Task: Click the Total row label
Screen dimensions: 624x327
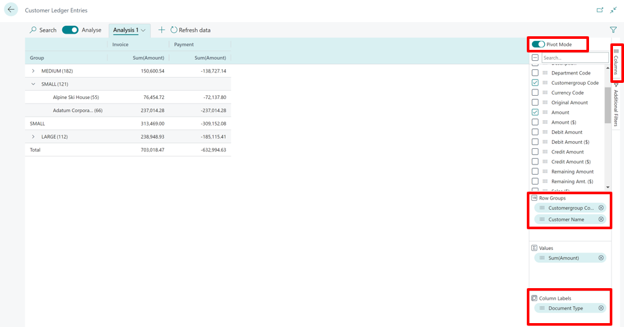Action: click(35, 150)
